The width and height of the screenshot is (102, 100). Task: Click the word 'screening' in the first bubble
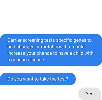33,40
